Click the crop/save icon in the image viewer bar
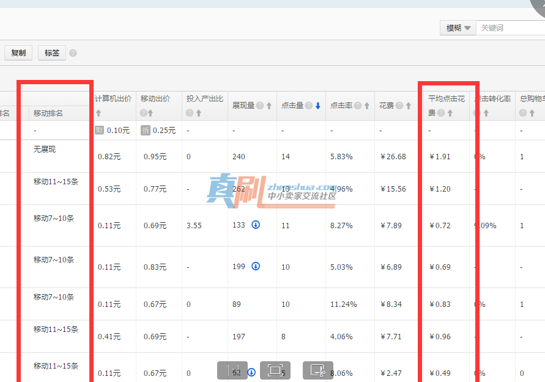 point(317,370)
